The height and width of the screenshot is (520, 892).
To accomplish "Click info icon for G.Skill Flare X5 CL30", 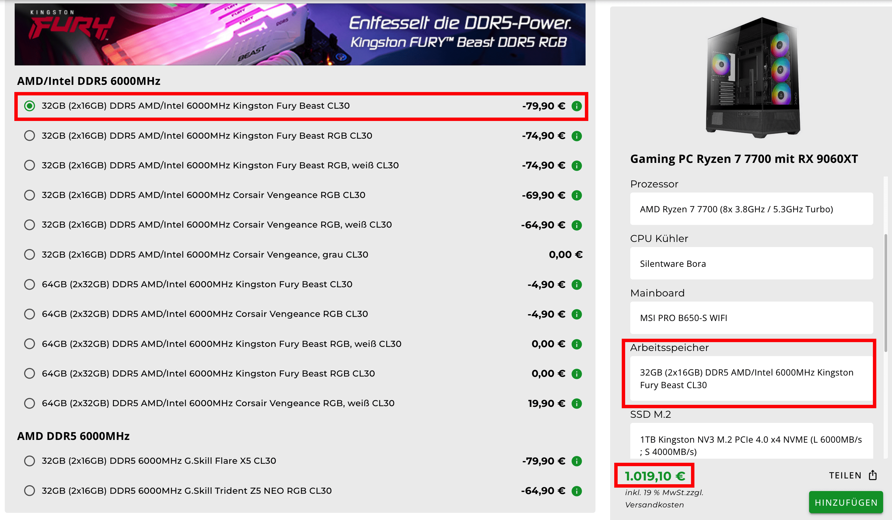I will pos(576,461).
